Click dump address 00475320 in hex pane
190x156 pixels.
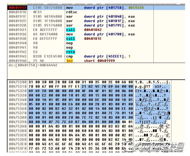pyautogui.click(x=17, y=91)
